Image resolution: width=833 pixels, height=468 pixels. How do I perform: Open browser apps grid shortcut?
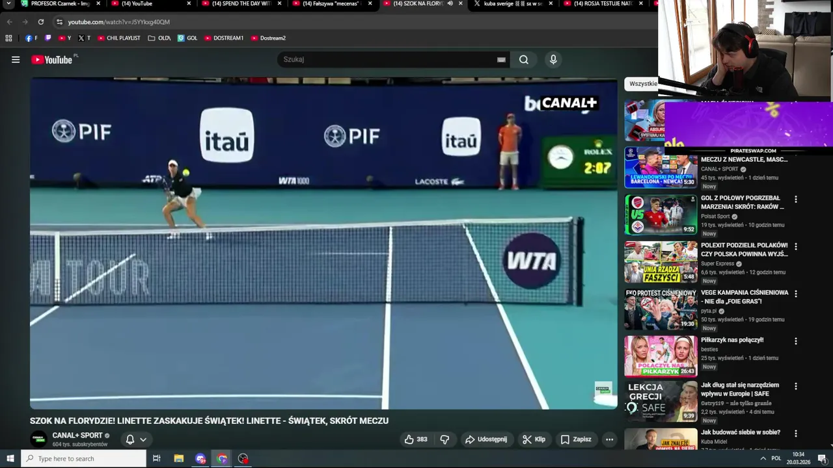coord(8,38)
